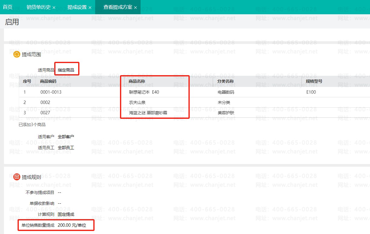Click the 单据收款影响 label
Screen dimensions: 370x234
pos(42,203)
